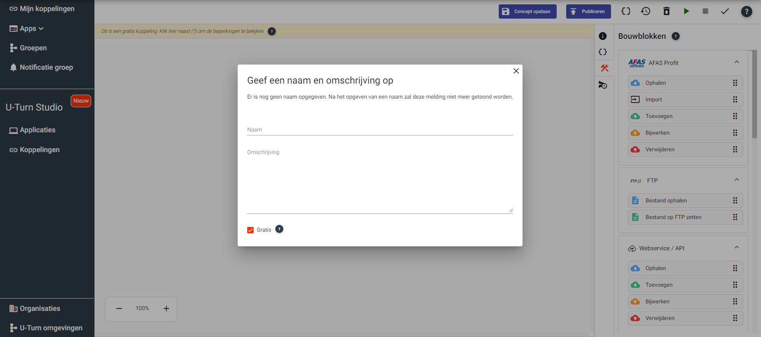
Task: Open version history clock icon
Action: pyautogui.click(x=646, y=11)
